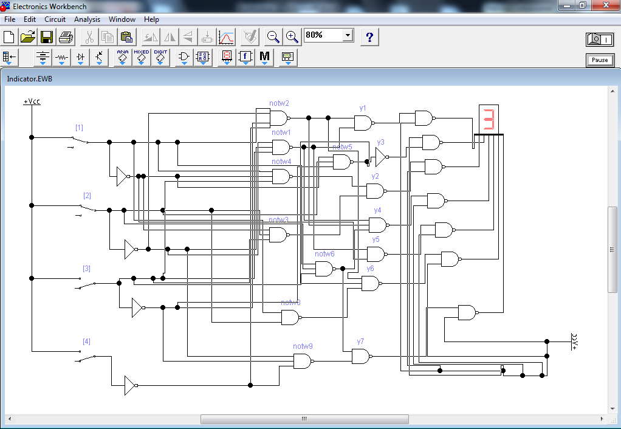Paste from the clipboard
The image size is (621, 429).
coord(127,37)
